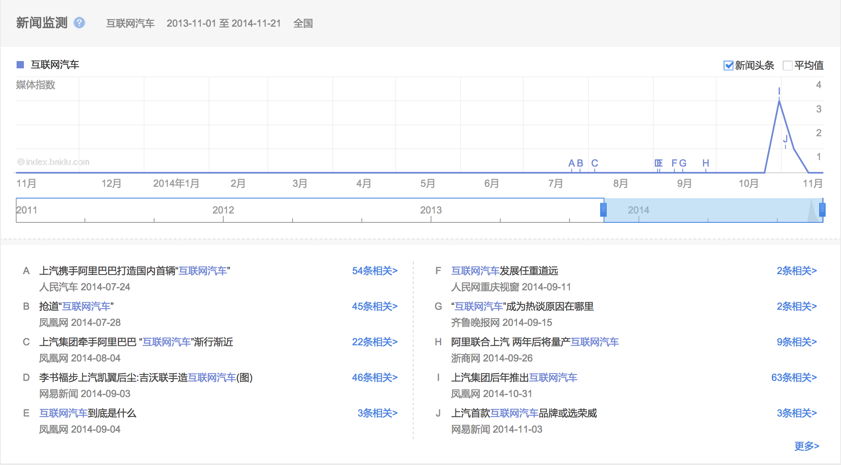Open 46条相关 related articles link

coord(374,378)
